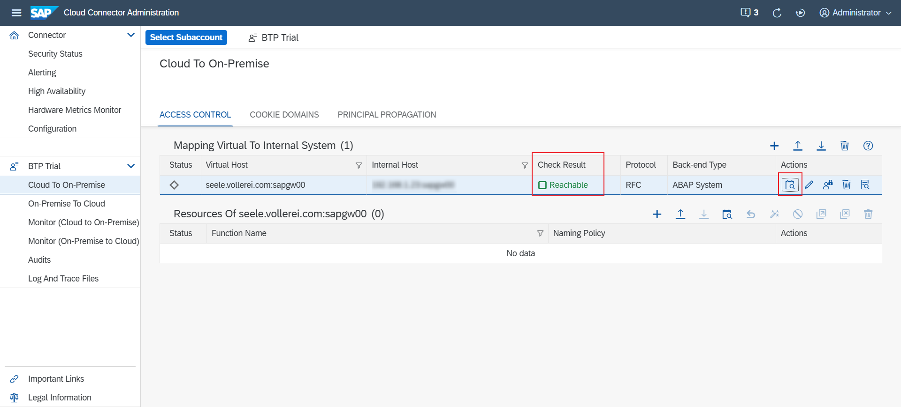Add a new resource
This screenshot has width=901, height=407.
(x=657, y=214)
